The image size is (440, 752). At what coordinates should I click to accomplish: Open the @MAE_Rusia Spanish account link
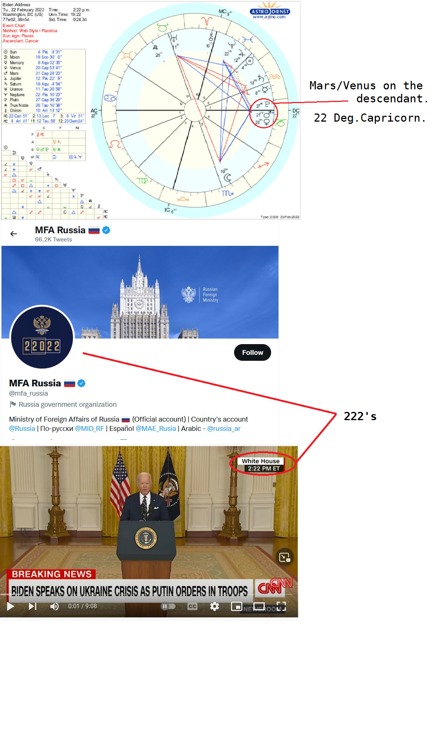coord(156,429)
